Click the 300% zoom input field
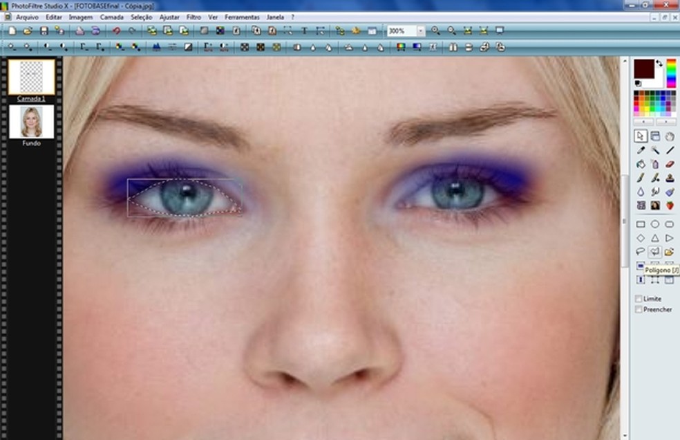This screenshot has width=680, height=440. click(x=402, y=31)
